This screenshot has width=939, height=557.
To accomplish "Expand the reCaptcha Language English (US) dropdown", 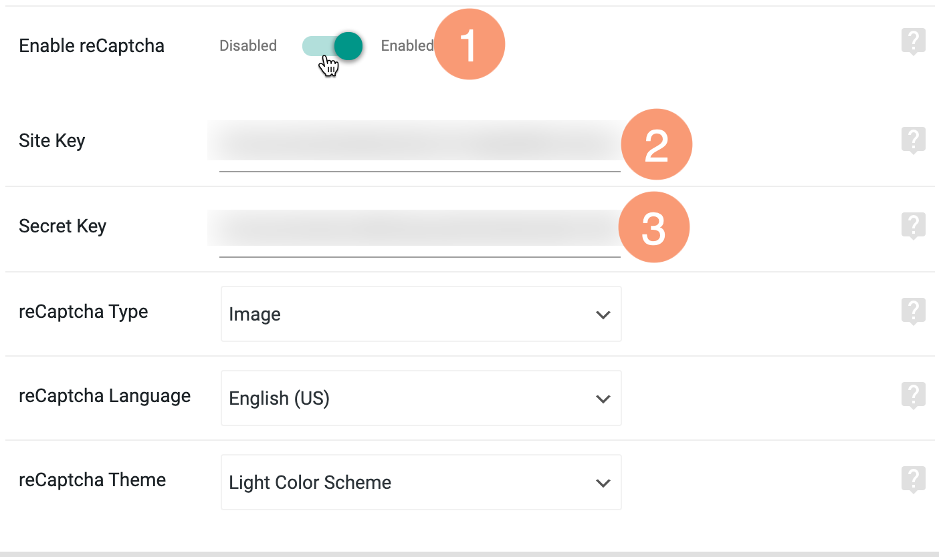I will point(421,398).
